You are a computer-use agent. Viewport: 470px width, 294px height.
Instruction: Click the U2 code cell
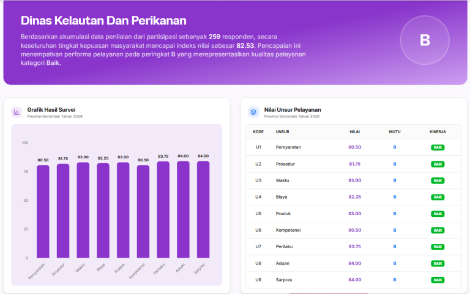pos(258,164)
